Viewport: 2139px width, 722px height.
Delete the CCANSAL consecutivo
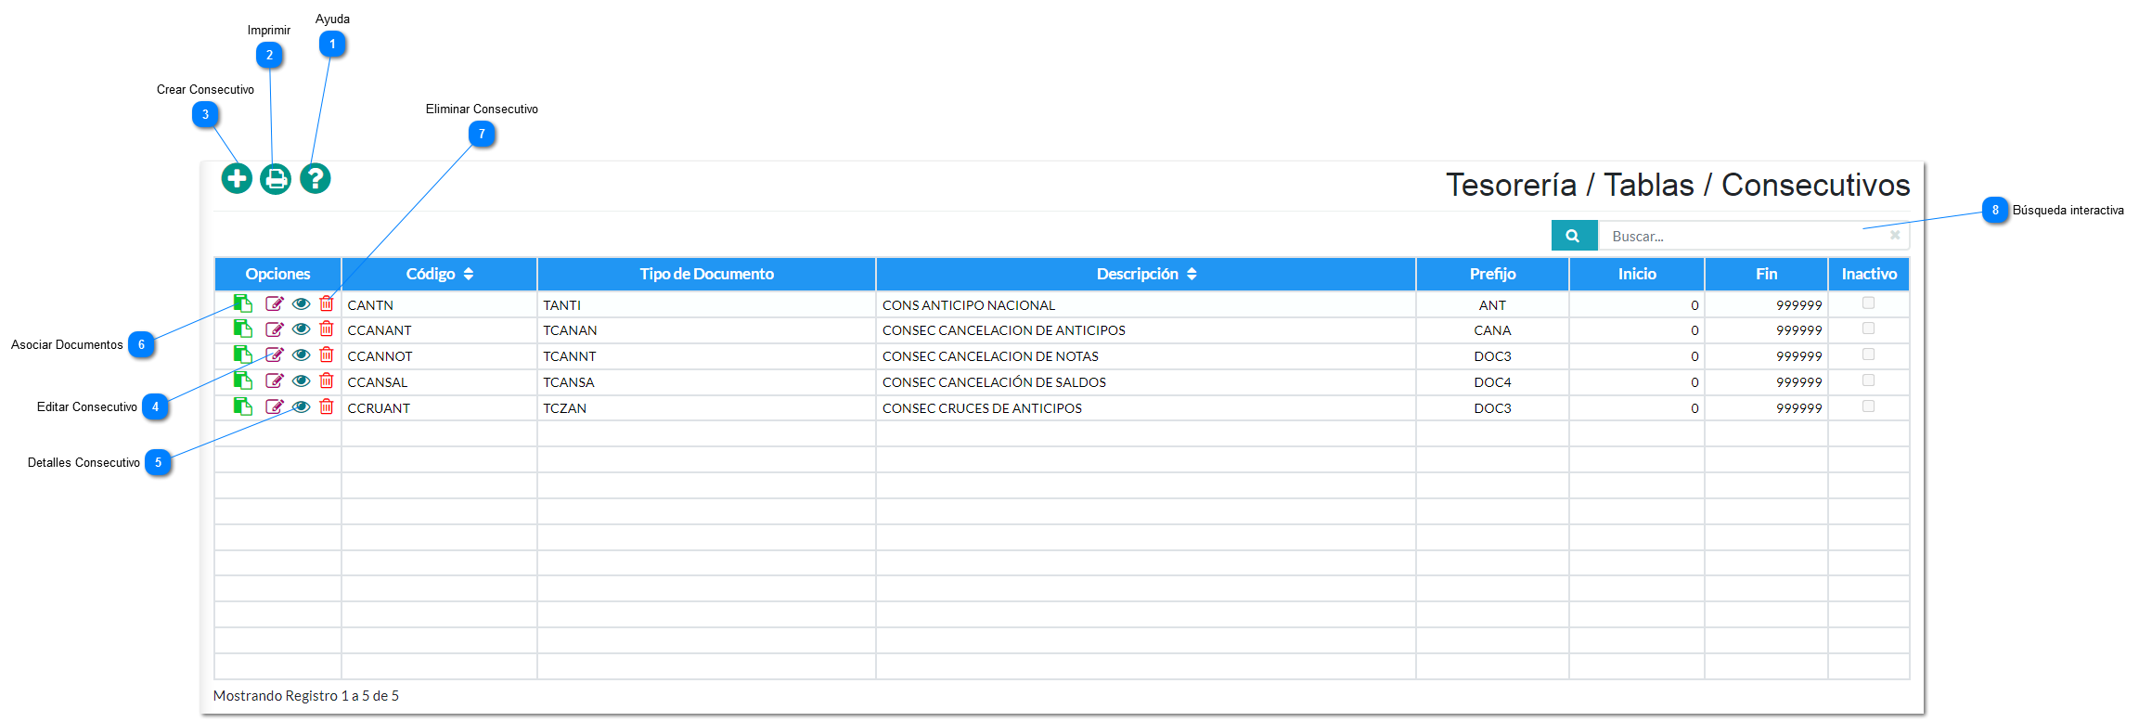pos(327,380)
